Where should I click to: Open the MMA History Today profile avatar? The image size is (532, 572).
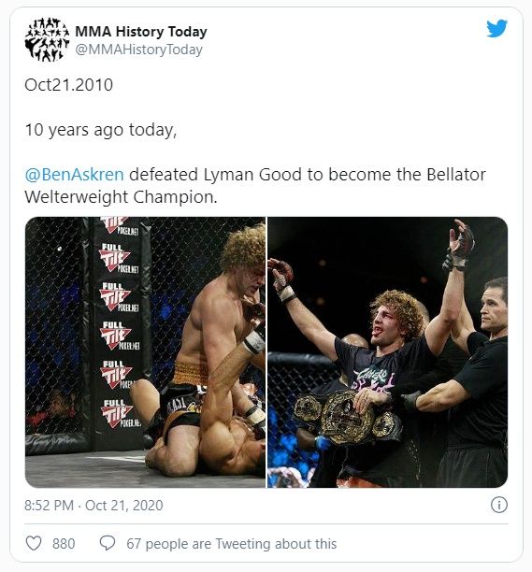pyautogui.click(x=47, y=40)
